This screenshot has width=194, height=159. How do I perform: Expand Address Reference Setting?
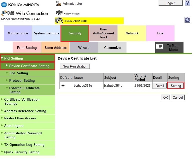pyautogui.click(x=27, y=111)
